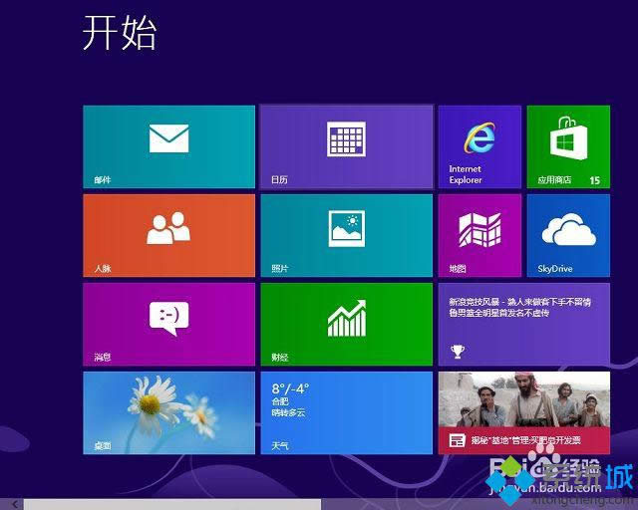
Task: Open the Store (应用商店) tile
Action: point(568,146)
